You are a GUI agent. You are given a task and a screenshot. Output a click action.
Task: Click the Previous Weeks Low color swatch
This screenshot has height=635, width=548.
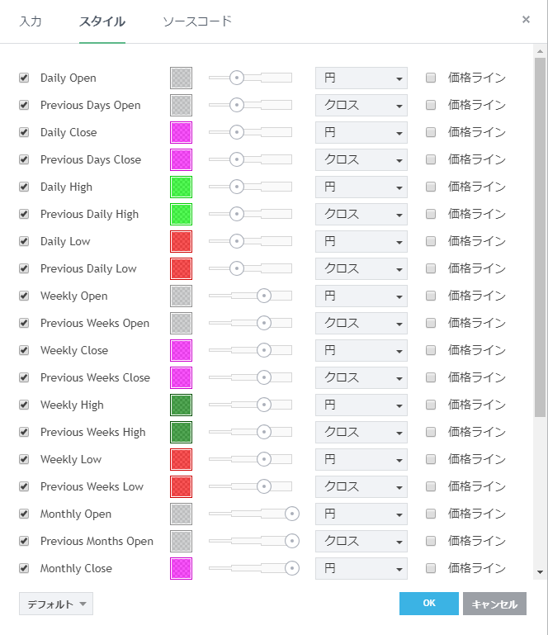(x=181, y=486)
